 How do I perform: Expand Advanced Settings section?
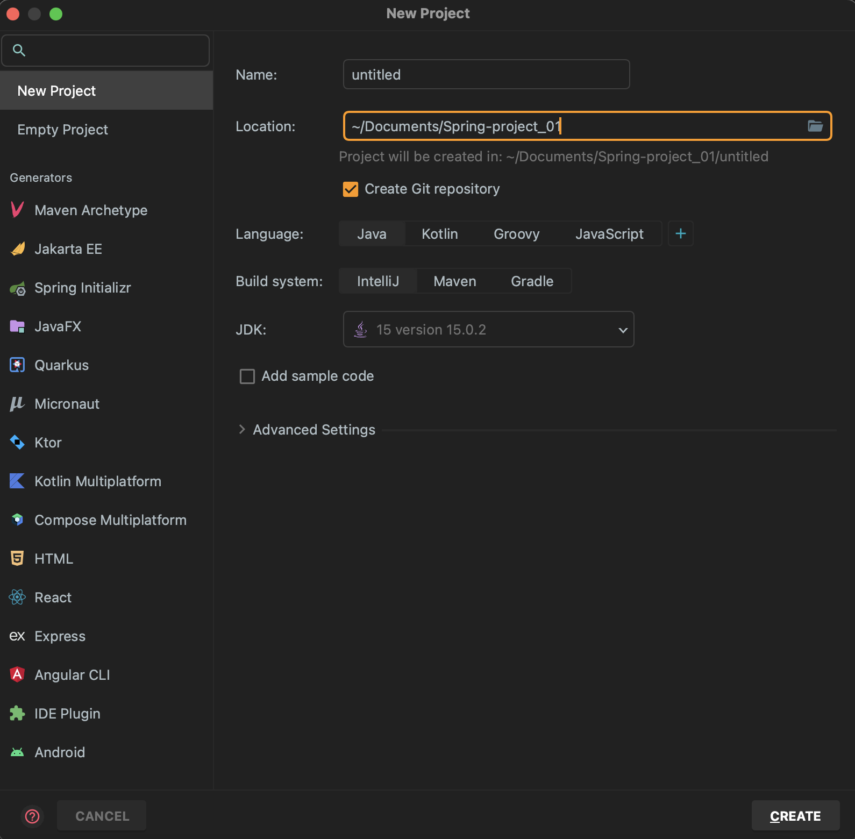242,429
